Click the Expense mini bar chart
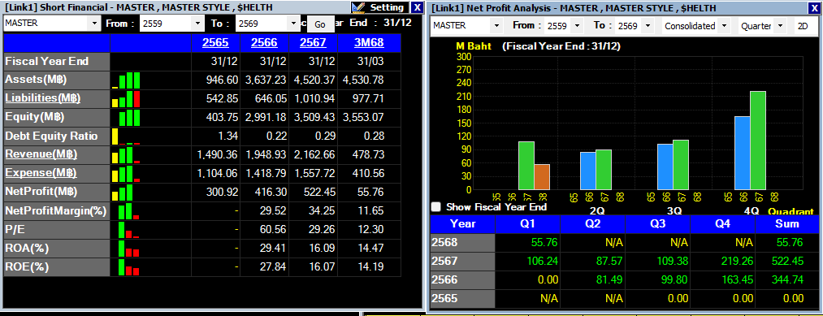 pos(126,174)
